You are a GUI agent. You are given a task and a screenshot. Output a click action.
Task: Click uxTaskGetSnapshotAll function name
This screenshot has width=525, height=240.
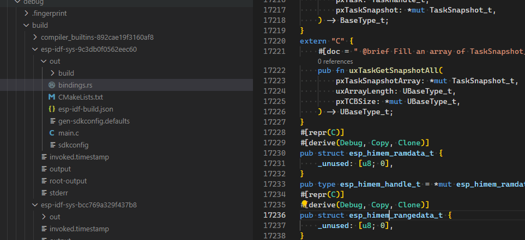click(394, 71)
